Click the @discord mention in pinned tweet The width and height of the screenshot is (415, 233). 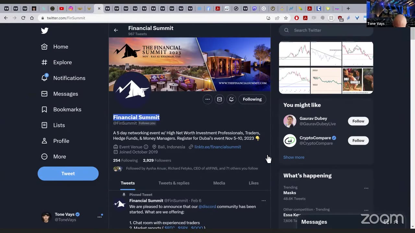point(207,206)
